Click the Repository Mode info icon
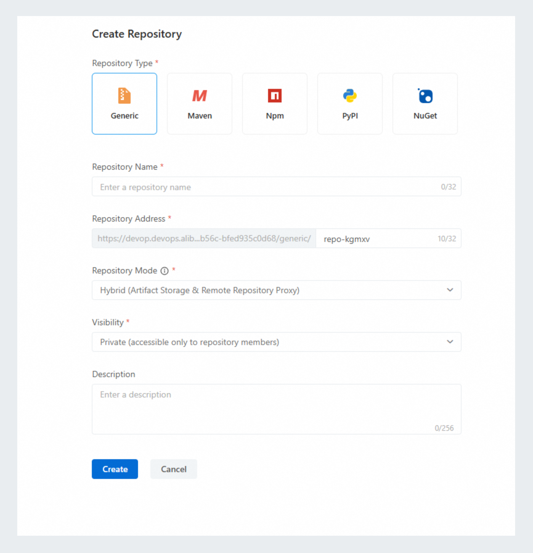Viewport: 533px width, 553px height. tap(165, 271)
